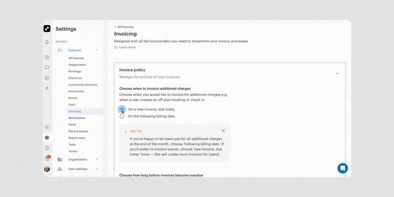The height and width of the screenshot is (197, 394).
Task: Collapse the Features section chevron
Action: click(x=97, y=50)
